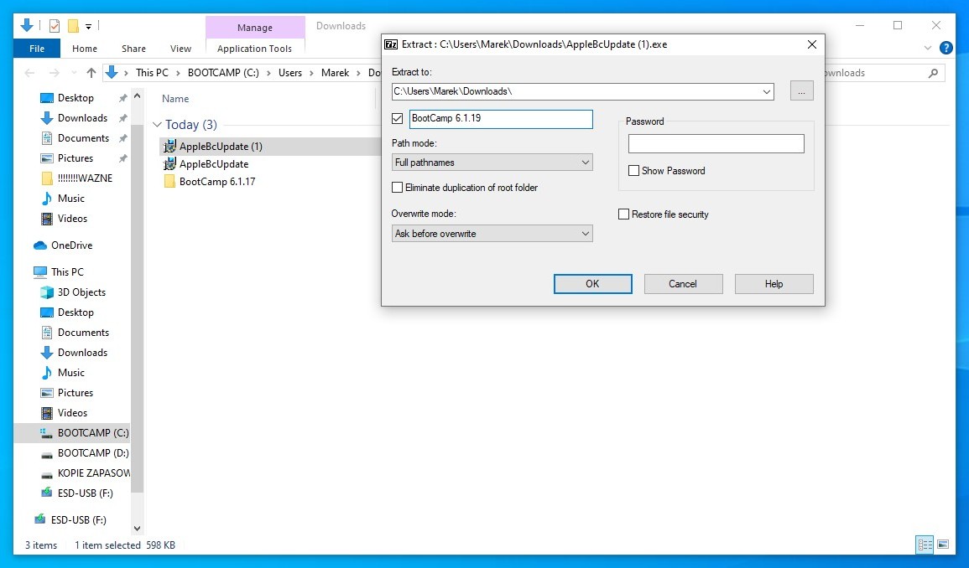The image size is (969, 568).
Task: Select bottom ESD-USB (F:) root entry
Action: coord(70,520)
